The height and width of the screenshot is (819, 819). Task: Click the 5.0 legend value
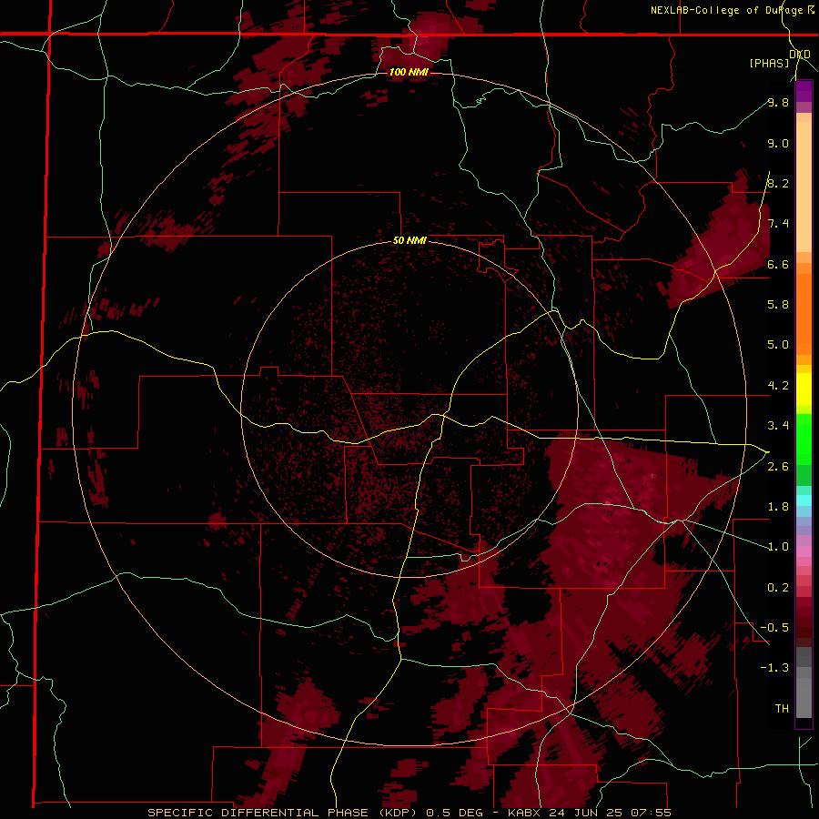click(778, 345)
